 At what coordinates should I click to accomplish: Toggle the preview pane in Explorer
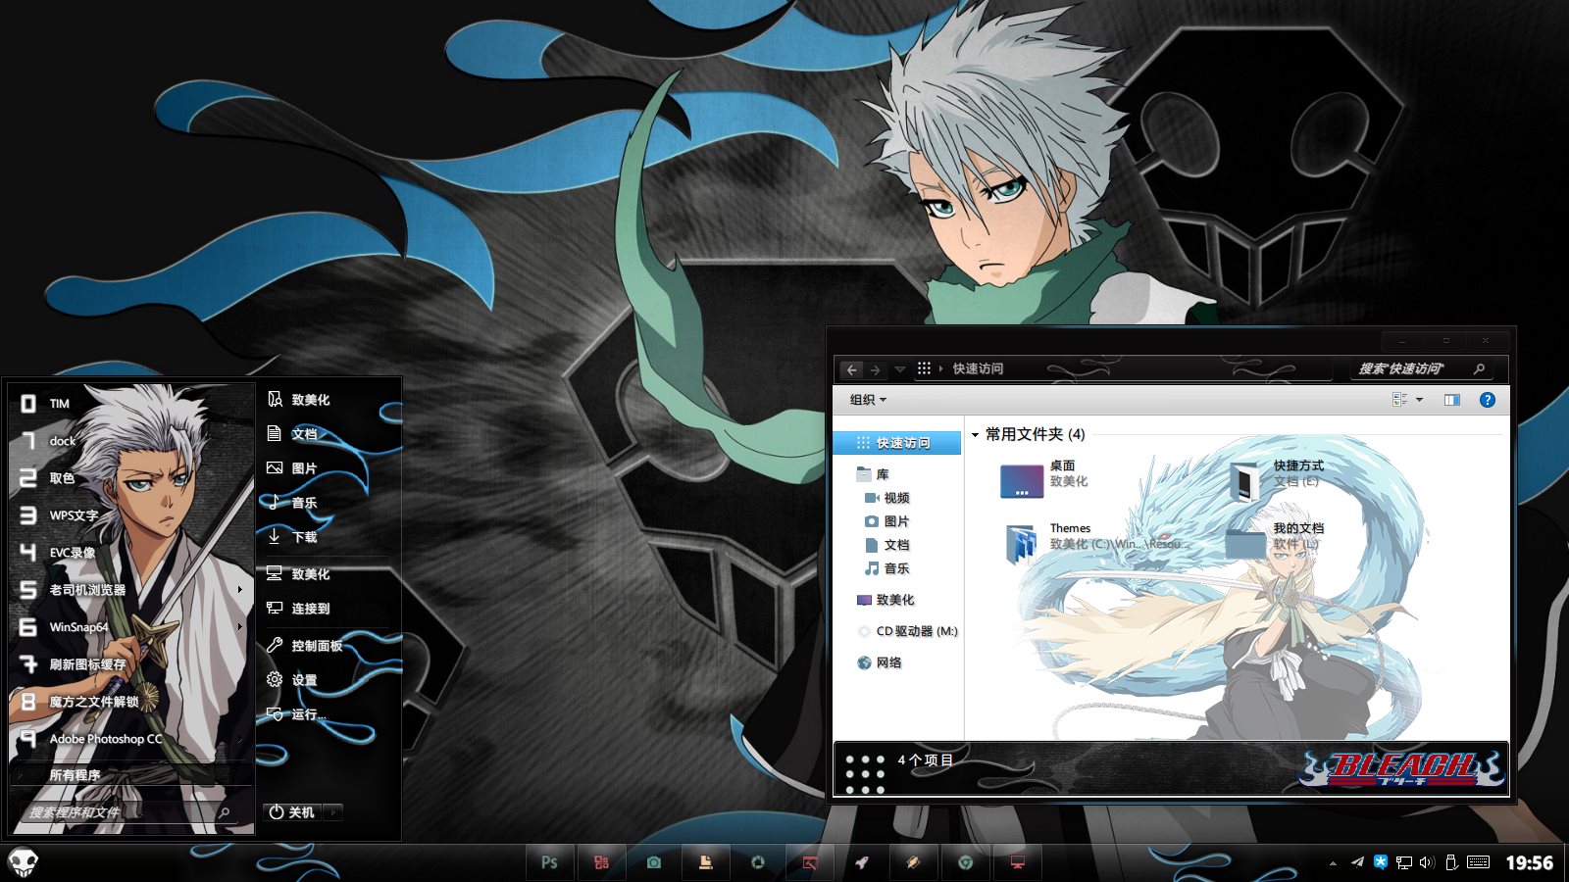(x=1452, y=400)
